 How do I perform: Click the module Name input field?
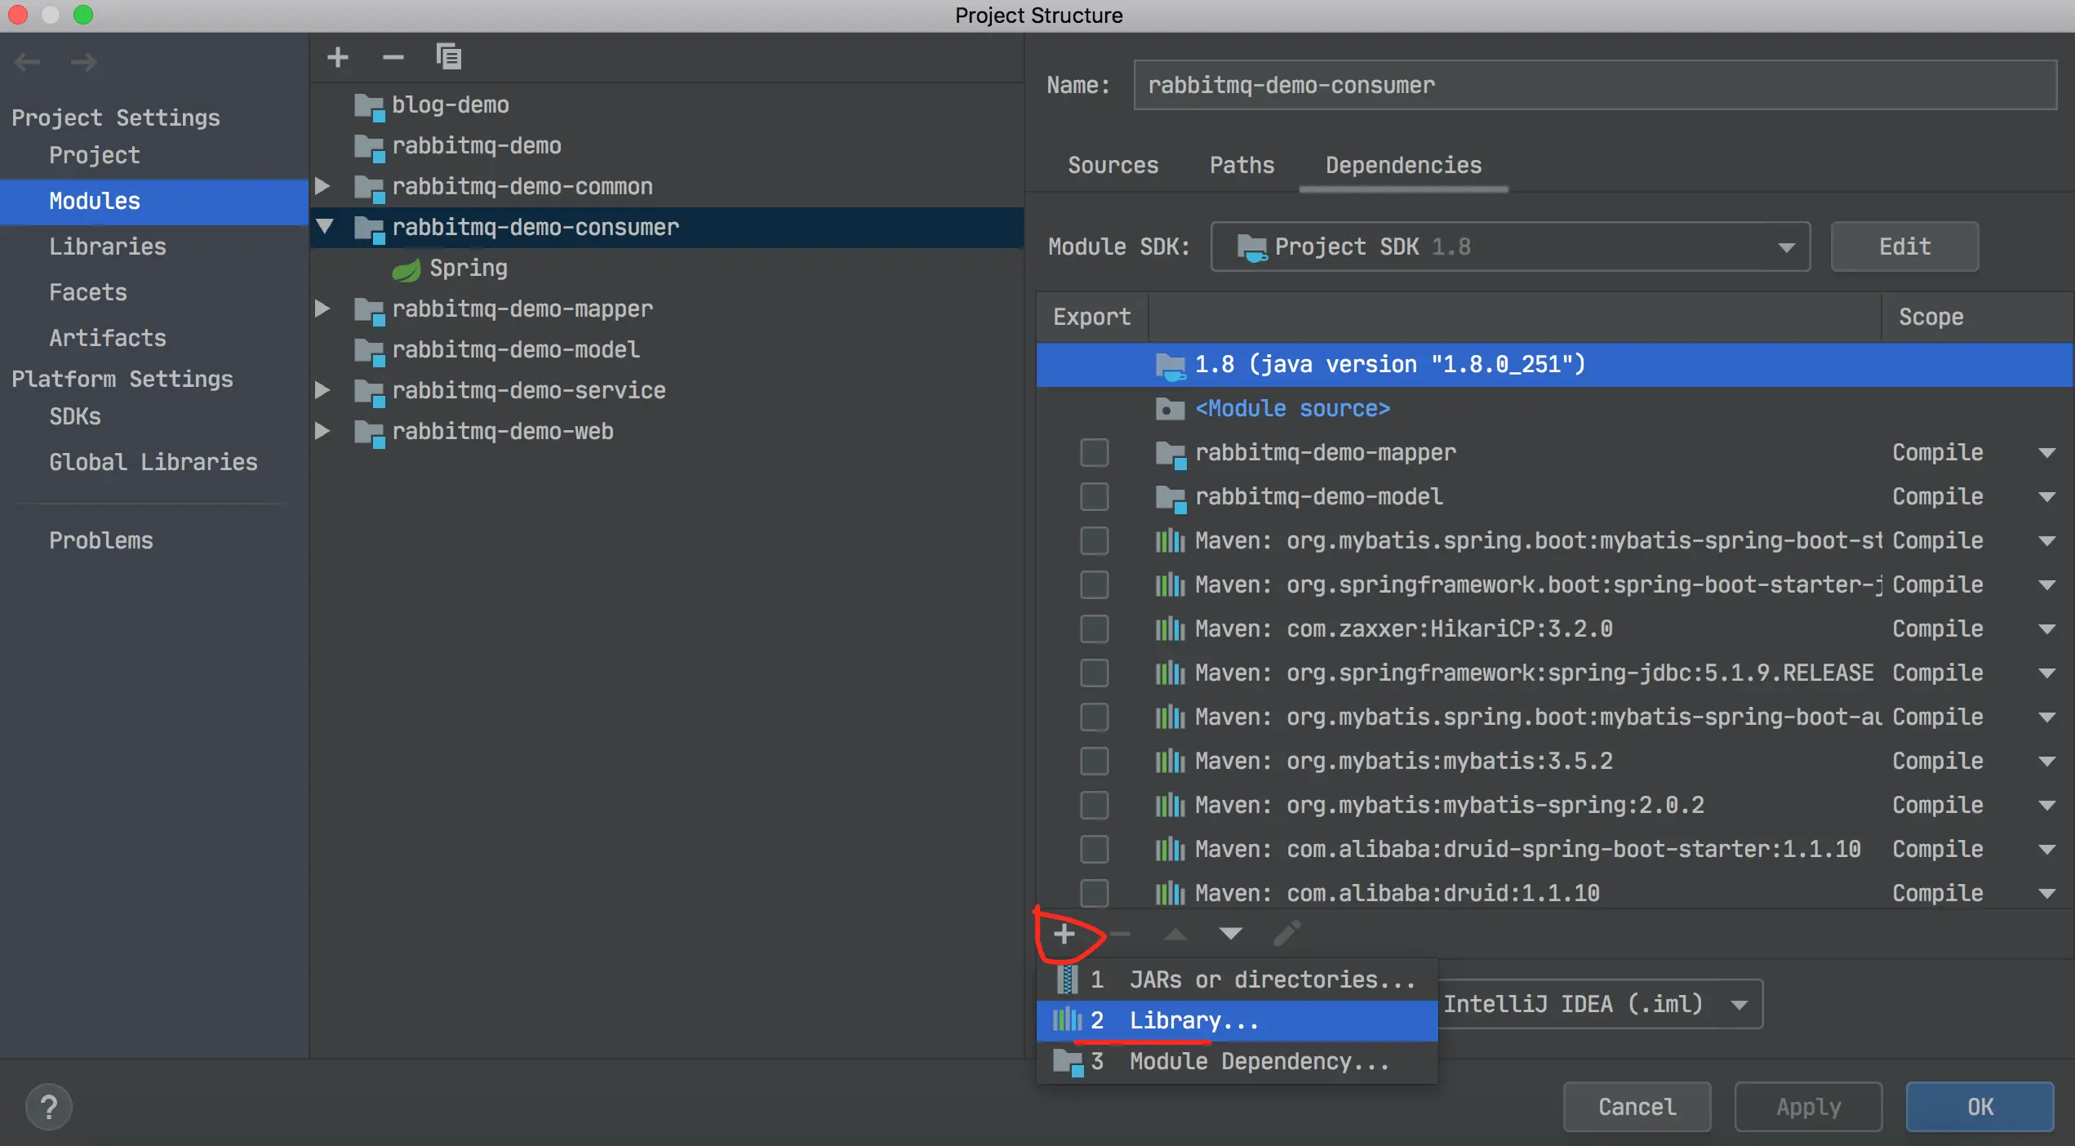[1593, 85]
